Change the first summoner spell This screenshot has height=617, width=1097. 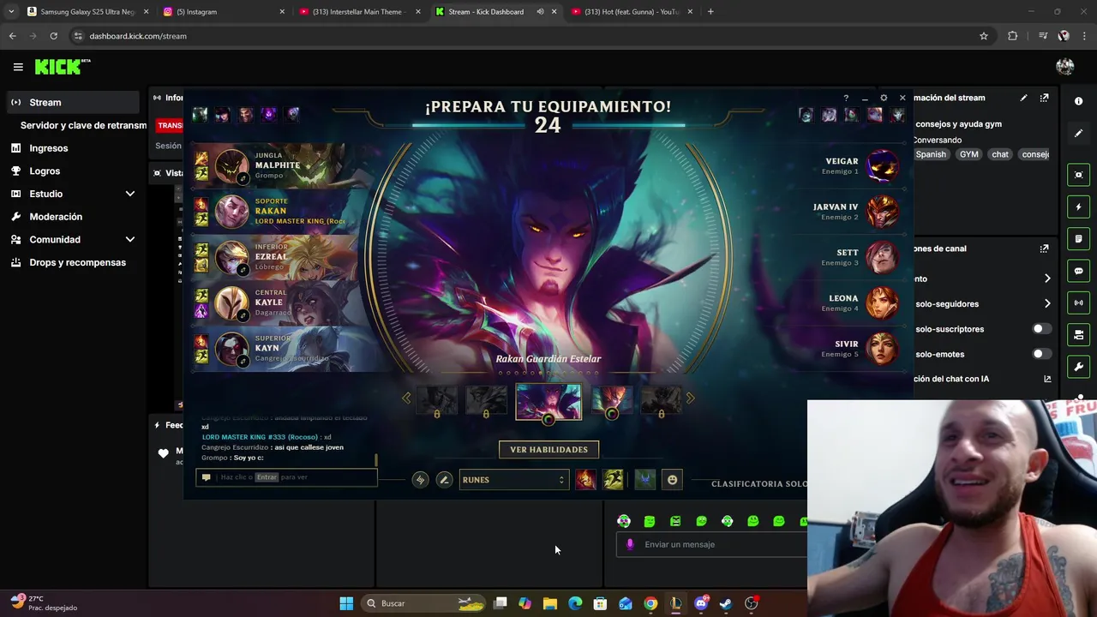(x=585, y=480)
